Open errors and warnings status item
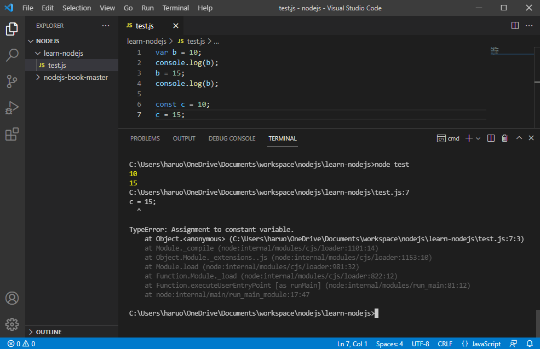The width and height of the screenshot is (540, 349). [21, 344]
